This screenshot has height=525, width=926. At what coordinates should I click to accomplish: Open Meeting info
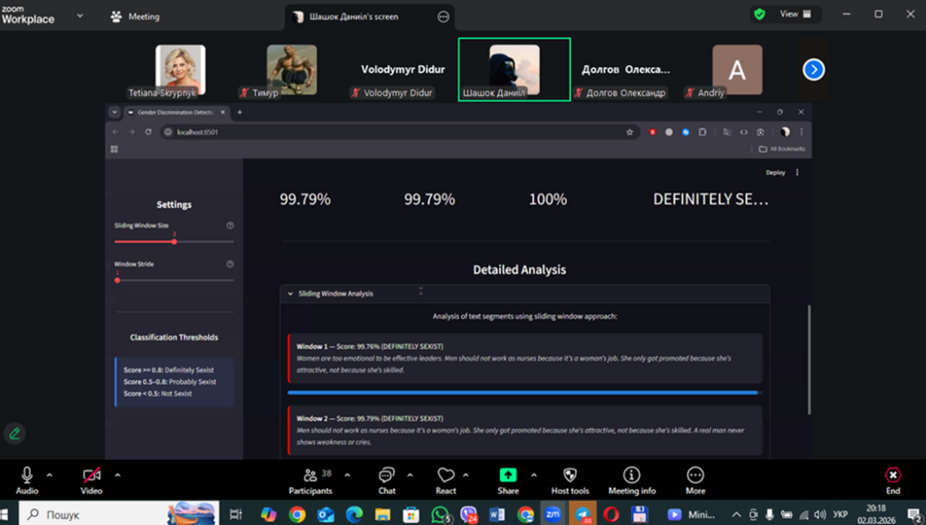pyautogui.click(x=631, y=476)
